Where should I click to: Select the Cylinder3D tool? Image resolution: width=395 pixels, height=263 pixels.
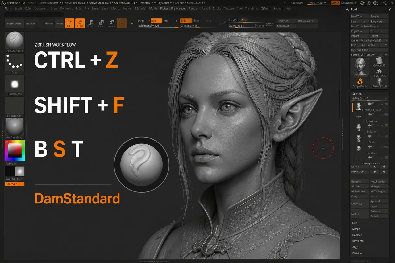tap(379, 62)
